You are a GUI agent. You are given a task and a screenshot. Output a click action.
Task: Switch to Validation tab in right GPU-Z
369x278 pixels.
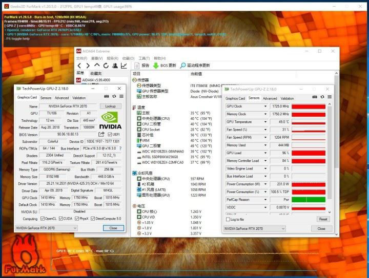287,98
